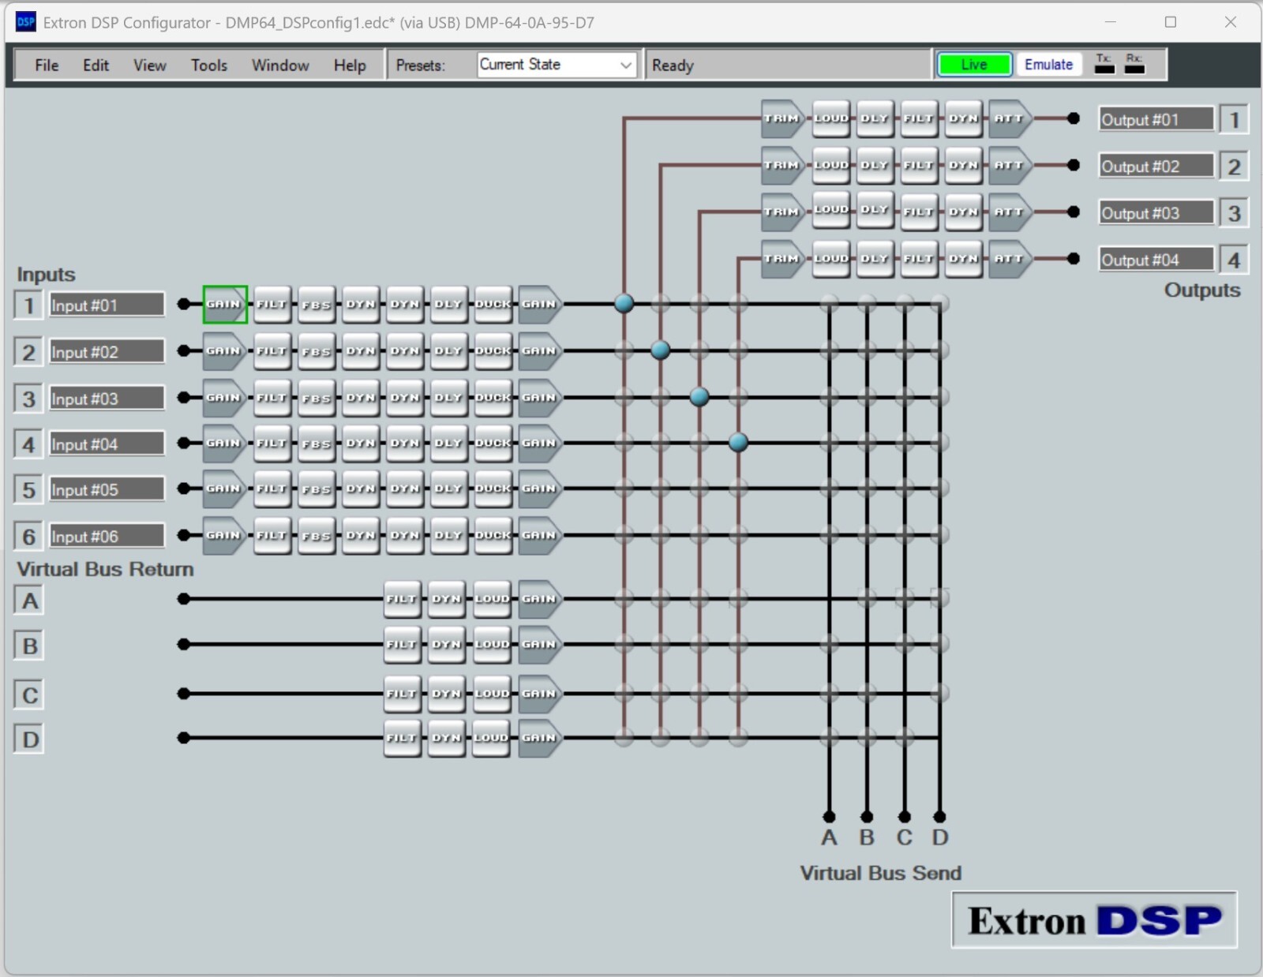Open the FILT block for Output #01
This screenshot has width=1263, height=977.
(x=919, y=118)
